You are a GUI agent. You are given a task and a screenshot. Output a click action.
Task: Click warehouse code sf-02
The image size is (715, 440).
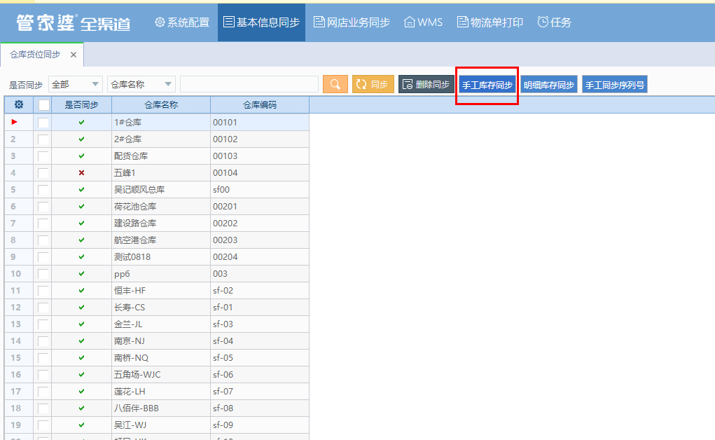tap(223, 291)
